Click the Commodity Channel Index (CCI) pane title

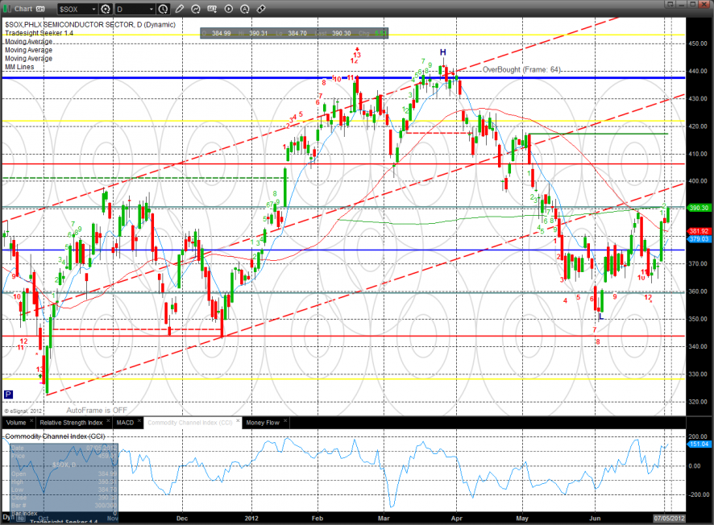coord(55,436)
